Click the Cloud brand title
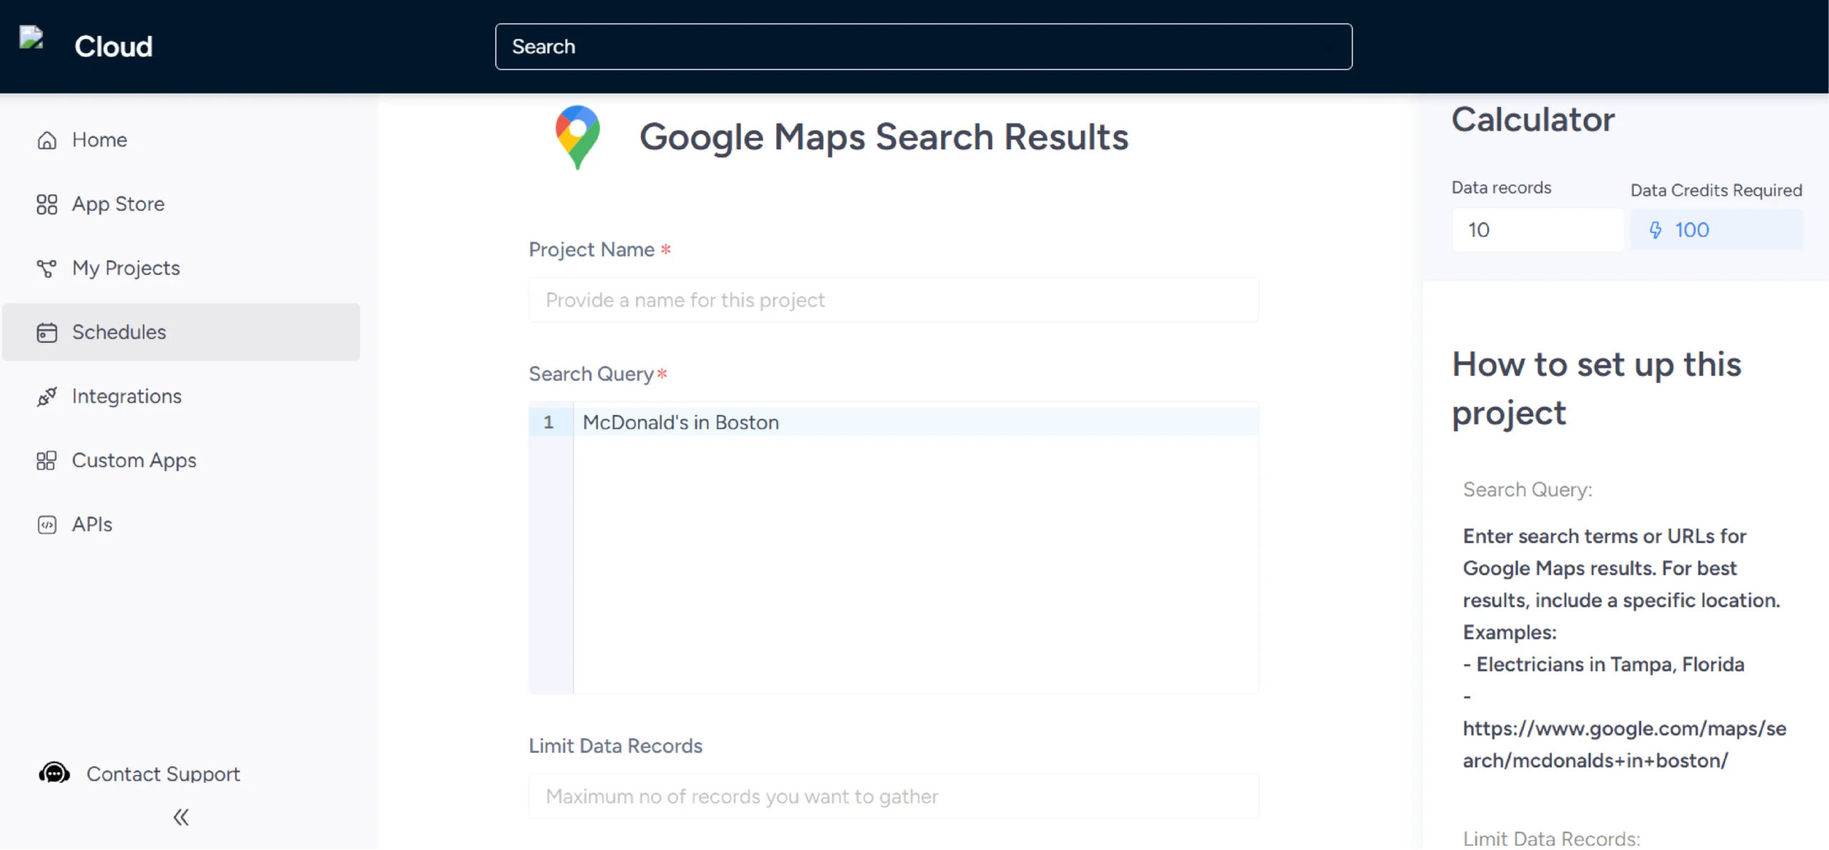Viewport: 1829px width, 850px height. 114,46
